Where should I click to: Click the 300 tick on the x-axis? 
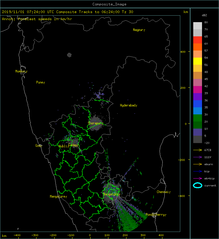(143, 235)
